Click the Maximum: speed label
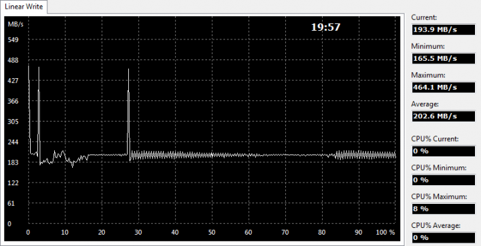This screenshot has height=246, width=481. click(428, 76)
